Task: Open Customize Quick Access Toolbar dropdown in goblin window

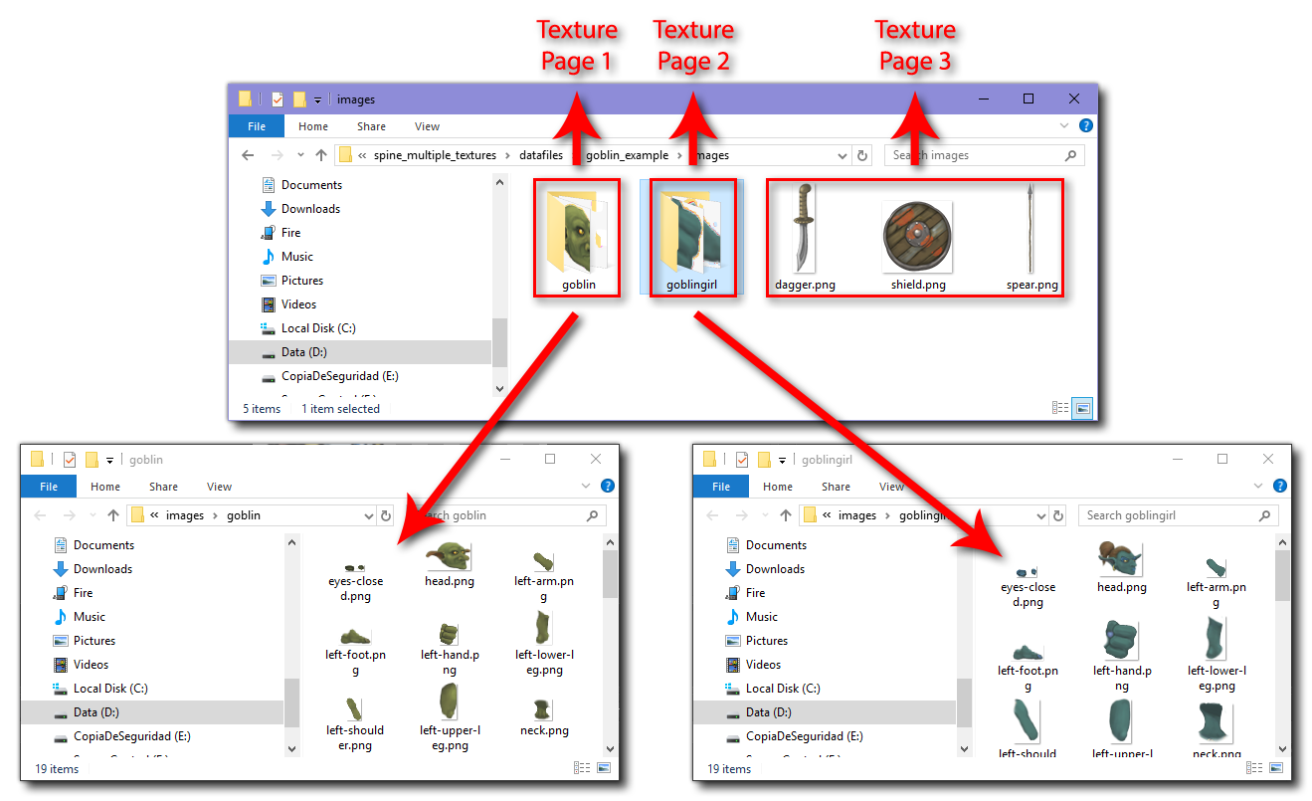Action: pos(109,461)
